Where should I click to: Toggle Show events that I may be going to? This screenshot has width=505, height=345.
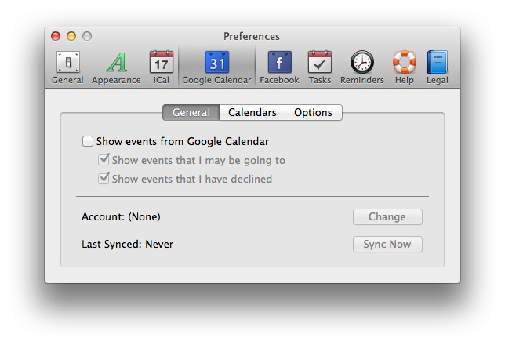(x=104, y=160)
